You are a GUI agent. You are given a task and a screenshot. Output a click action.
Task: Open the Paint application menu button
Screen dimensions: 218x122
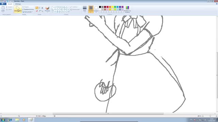(x=3, y=4)
